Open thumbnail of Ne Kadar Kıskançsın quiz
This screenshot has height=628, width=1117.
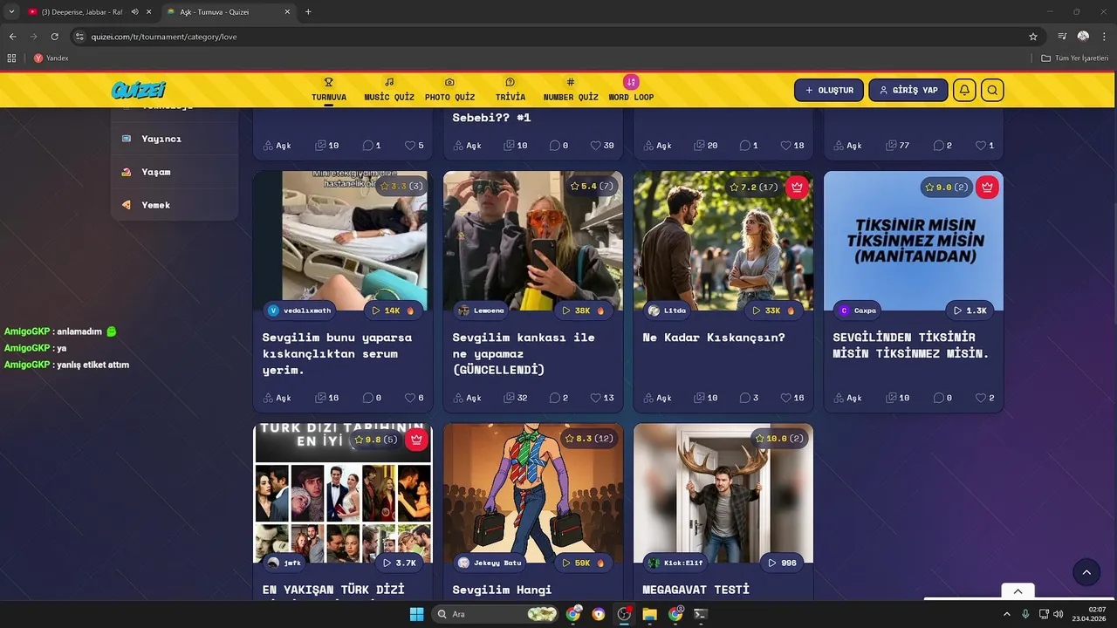point(723,240)
